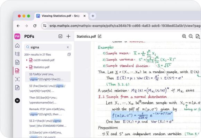
Task: Expand the cs229-notes9.pdf results
Action: coord(27,60)
